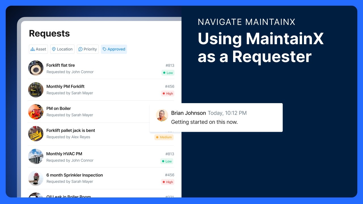Click Low priority badge on Forklift flat tire
Image resolution: width=363 pixels, height=204 pixels.
168,73
